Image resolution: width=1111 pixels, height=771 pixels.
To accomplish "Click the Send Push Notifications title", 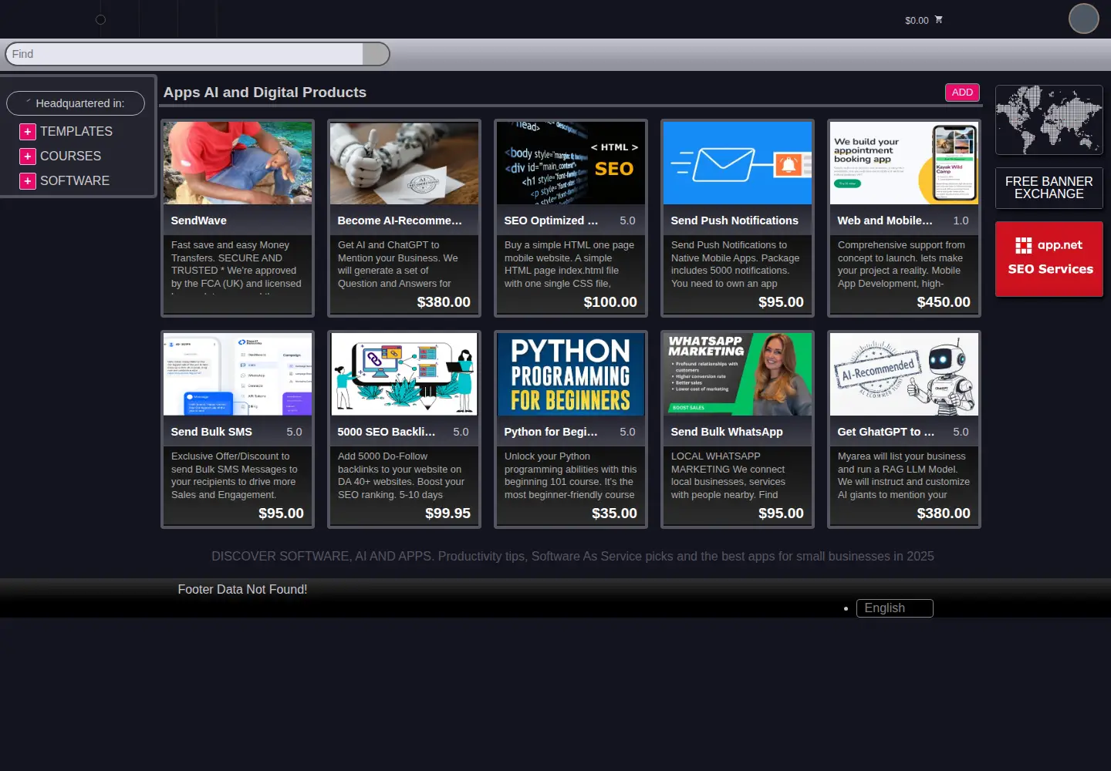I will (x=734, y=221).
